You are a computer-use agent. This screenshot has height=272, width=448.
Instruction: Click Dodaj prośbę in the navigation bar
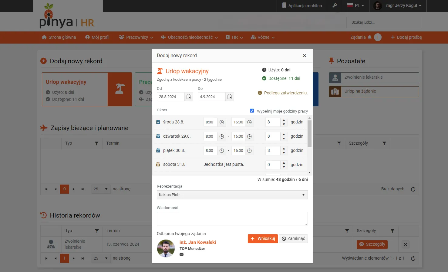[406, 37]
